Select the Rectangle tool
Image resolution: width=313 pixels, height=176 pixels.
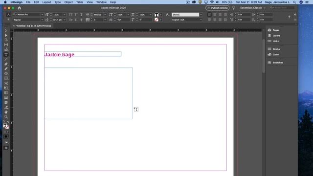click(6, 78)
